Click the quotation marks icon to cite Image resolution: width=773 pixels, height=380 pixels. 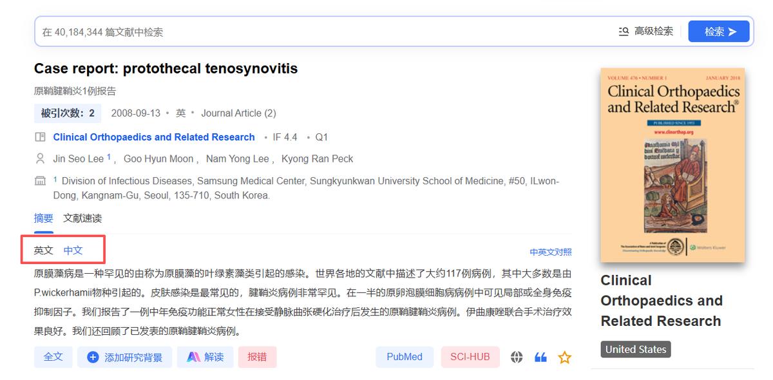point(540,356)
